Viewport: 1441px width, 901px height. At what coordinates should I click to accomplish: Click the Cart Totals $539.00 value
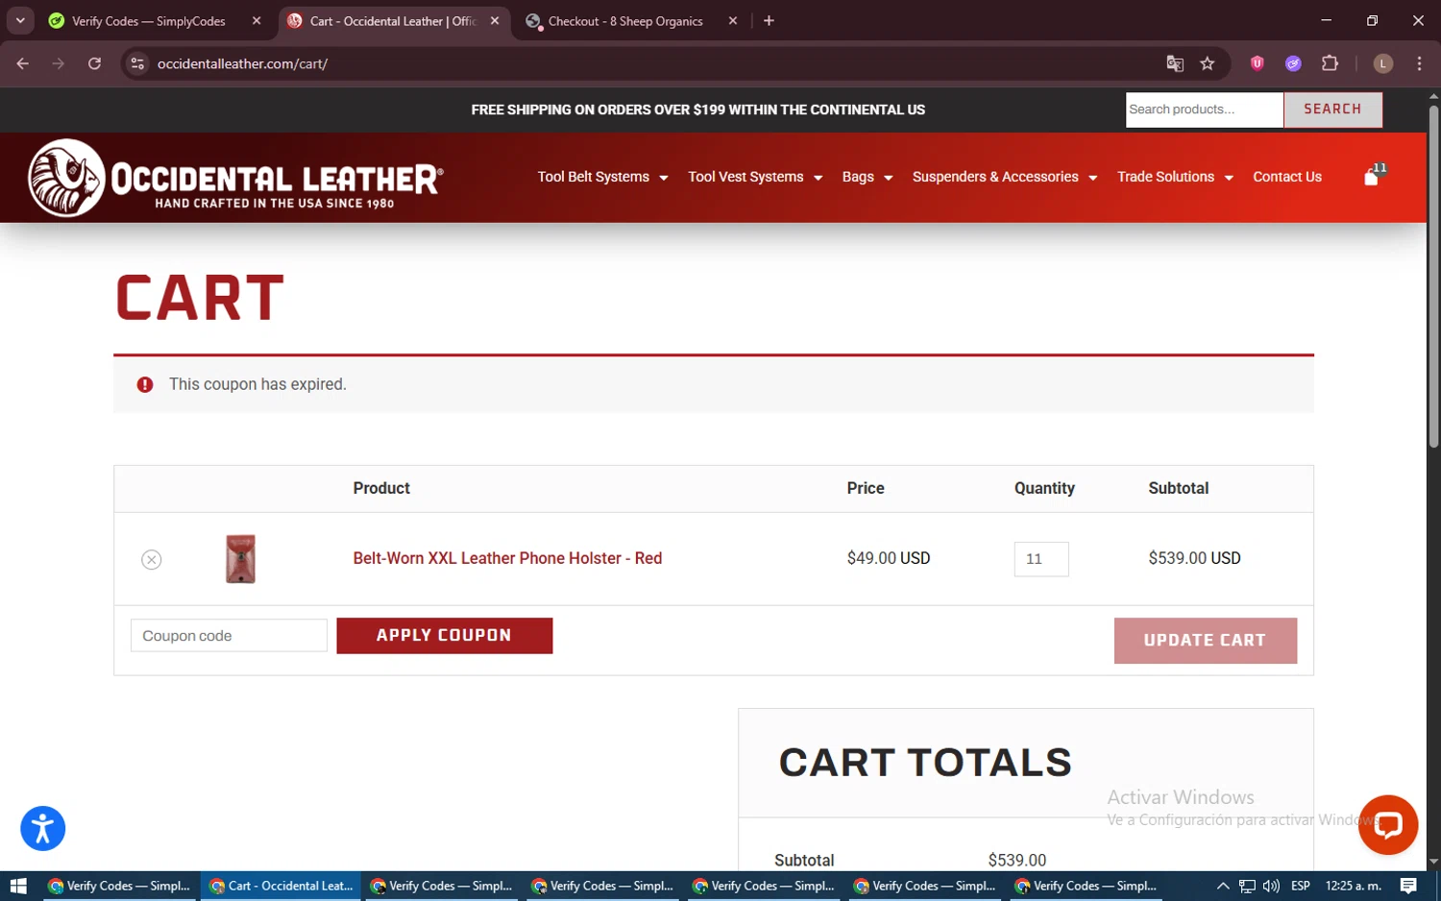coord(1017,861)
